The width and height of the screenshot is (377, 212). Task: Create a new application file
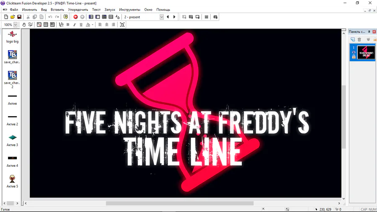pos(6,17)
